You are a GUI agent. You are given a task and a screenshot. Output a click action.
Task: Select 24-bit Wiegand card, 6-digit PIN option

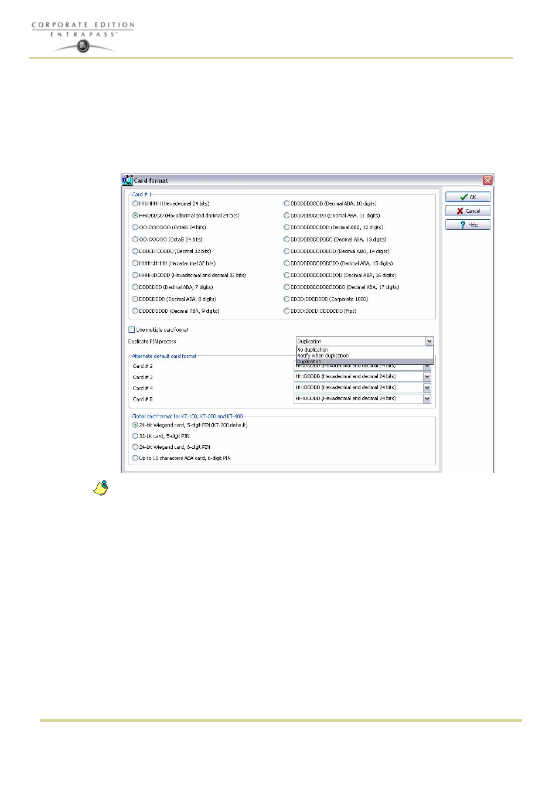click(x=135, y=448)
